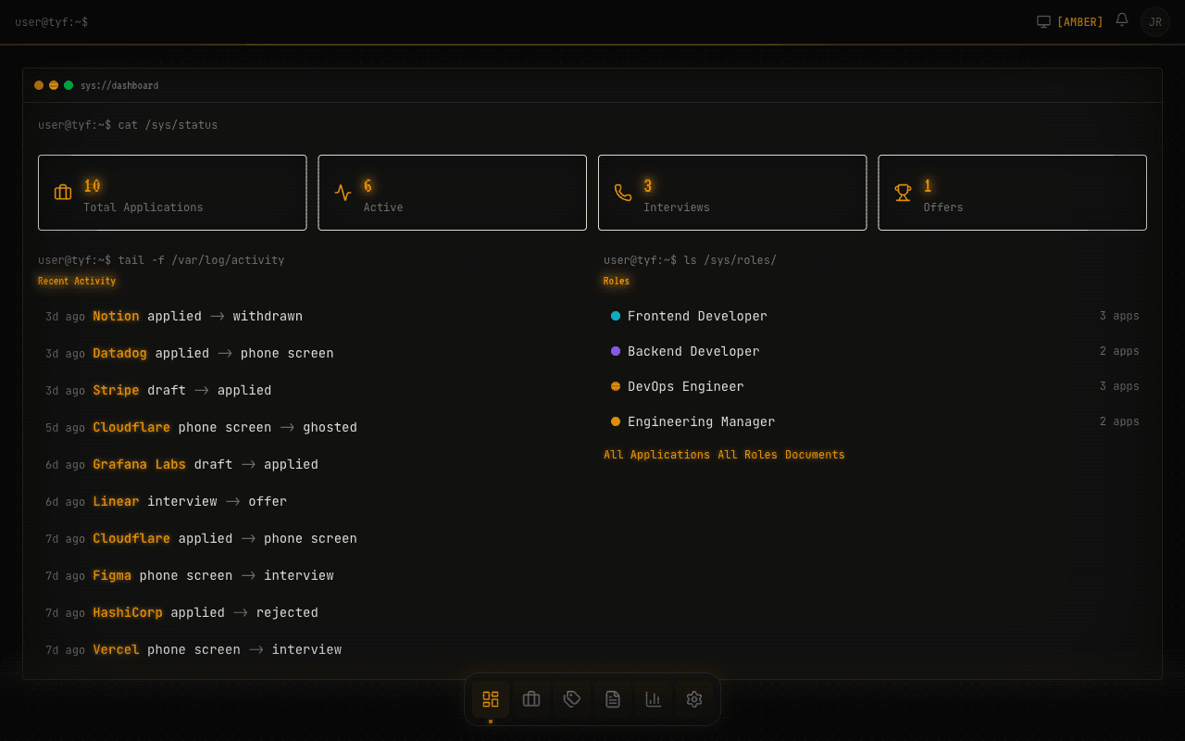Click the monitor display mode icon

1045,20
